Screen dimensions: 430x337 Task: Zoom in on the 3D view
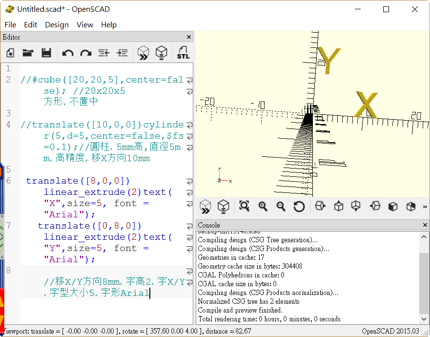(x=263, y=207)
